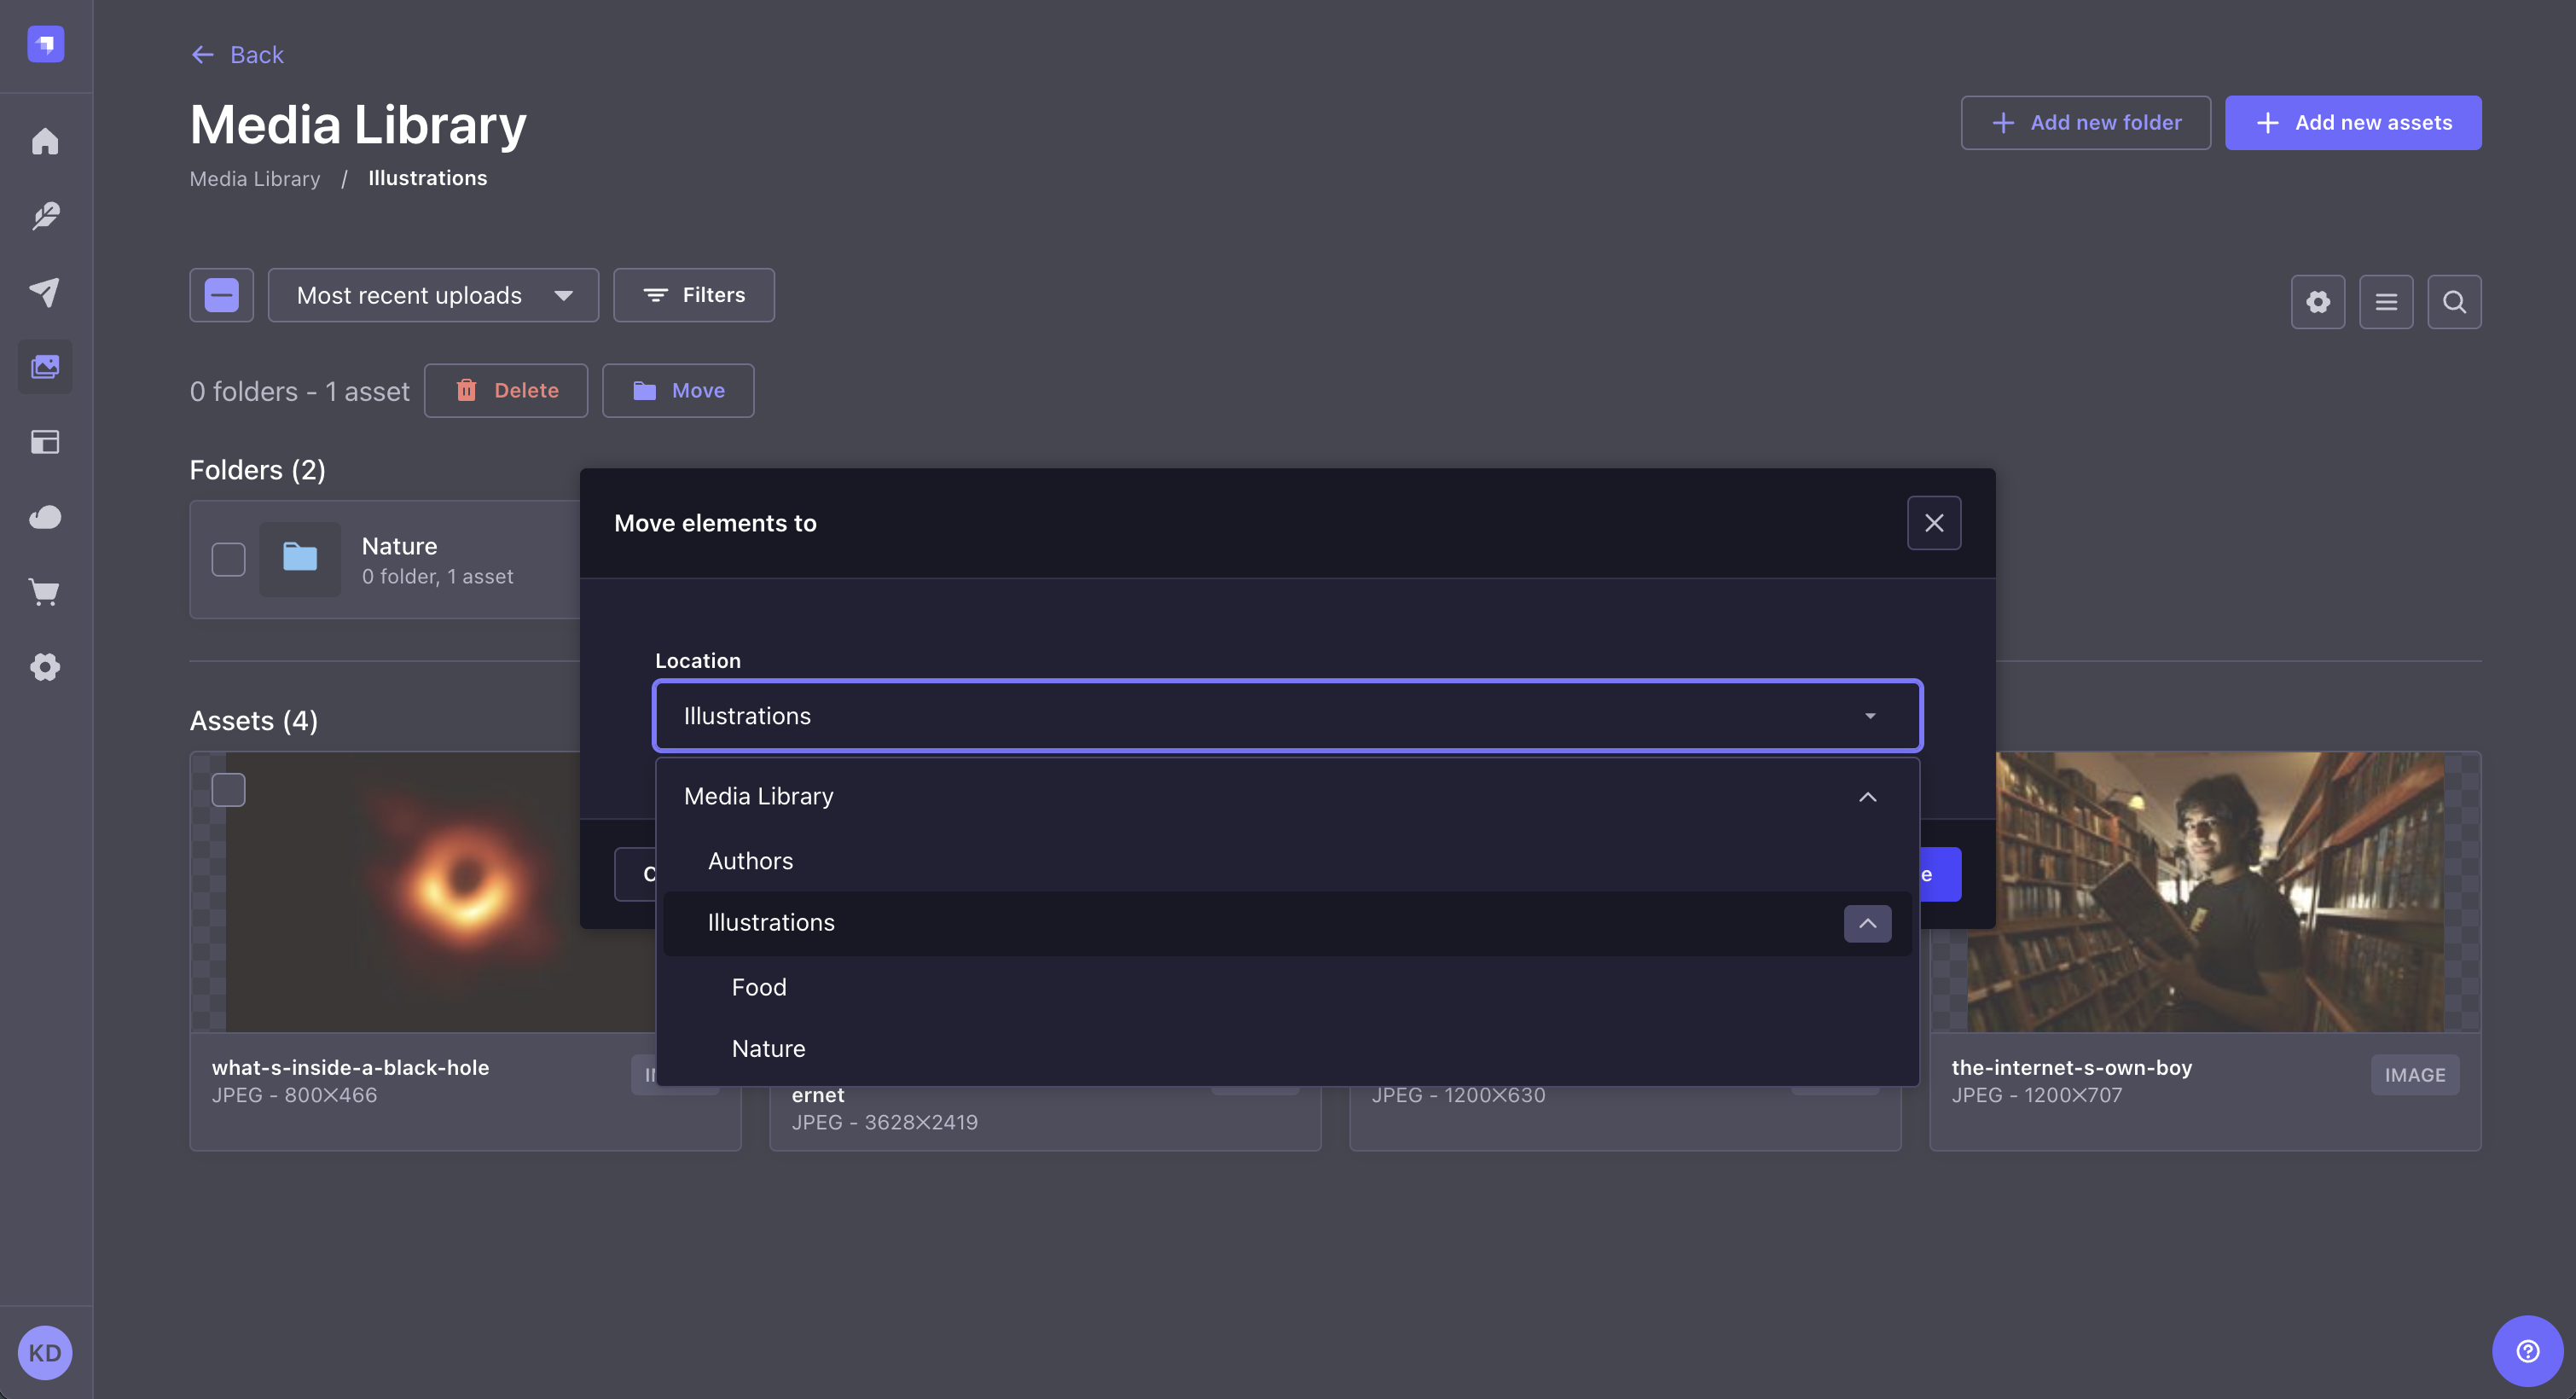Open Home from the sidebar

[x=45, y=141]
